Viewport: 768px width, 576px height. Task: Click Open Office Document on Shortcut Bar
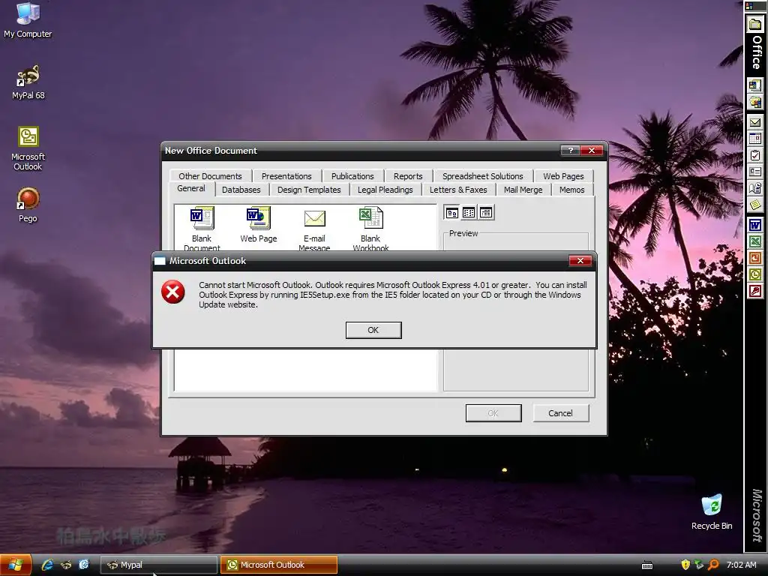coord(755,102)
